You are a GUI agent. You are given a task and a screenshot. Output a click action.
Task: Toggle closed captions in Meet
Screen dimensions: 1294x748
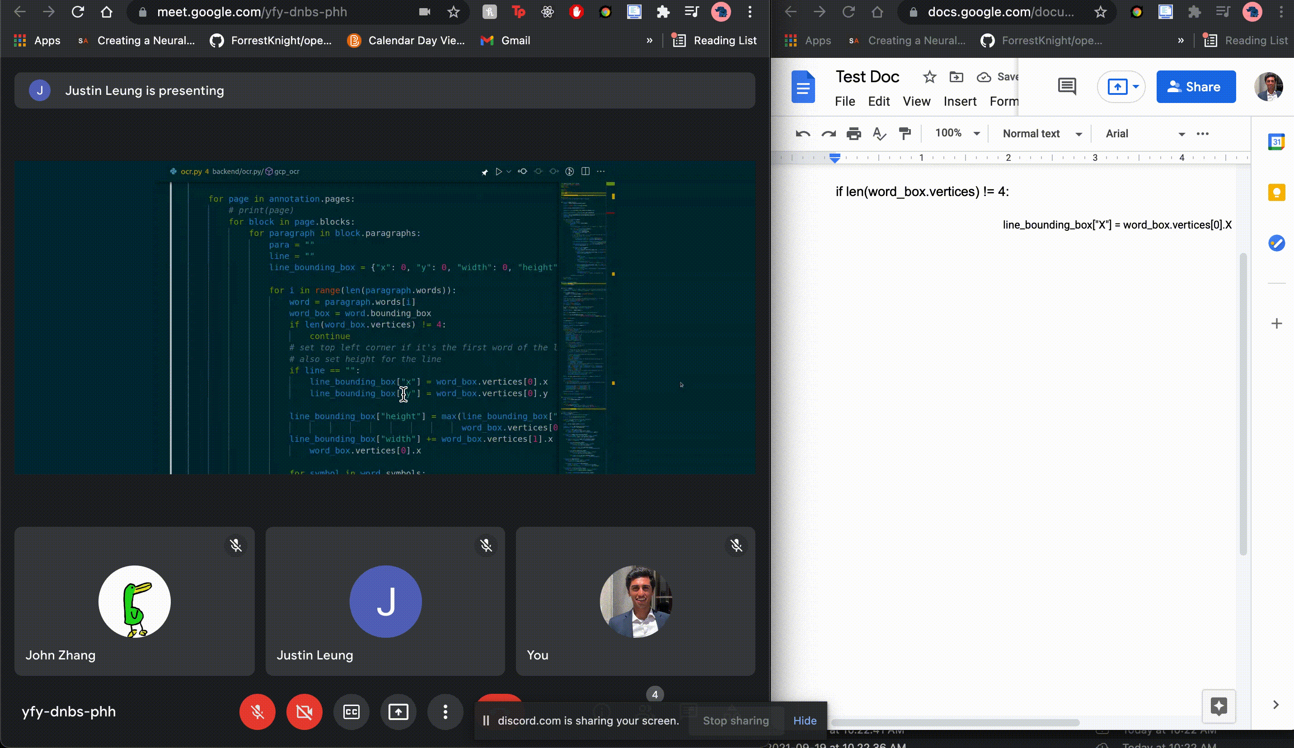[x=351, y=711]
